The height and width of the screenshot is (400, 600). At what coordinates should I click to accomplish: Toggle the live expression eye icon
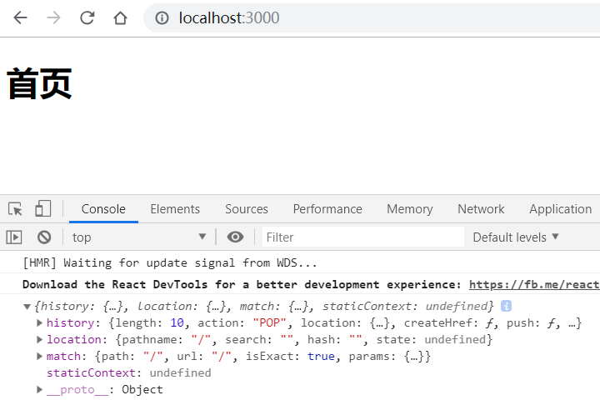pyautogui.click(x=235, y=237)
